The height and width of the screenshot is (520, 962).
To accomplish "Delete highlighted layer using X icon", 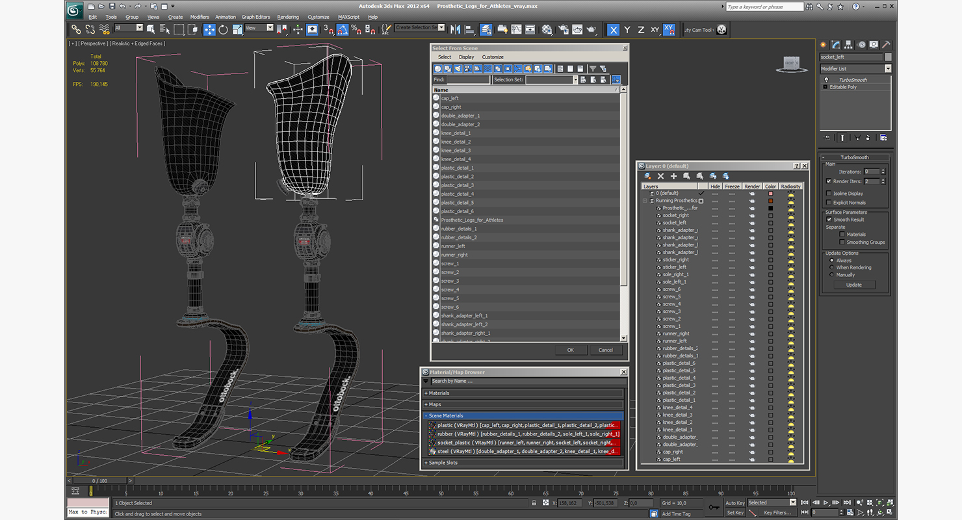I will click(x=660, y=176).
